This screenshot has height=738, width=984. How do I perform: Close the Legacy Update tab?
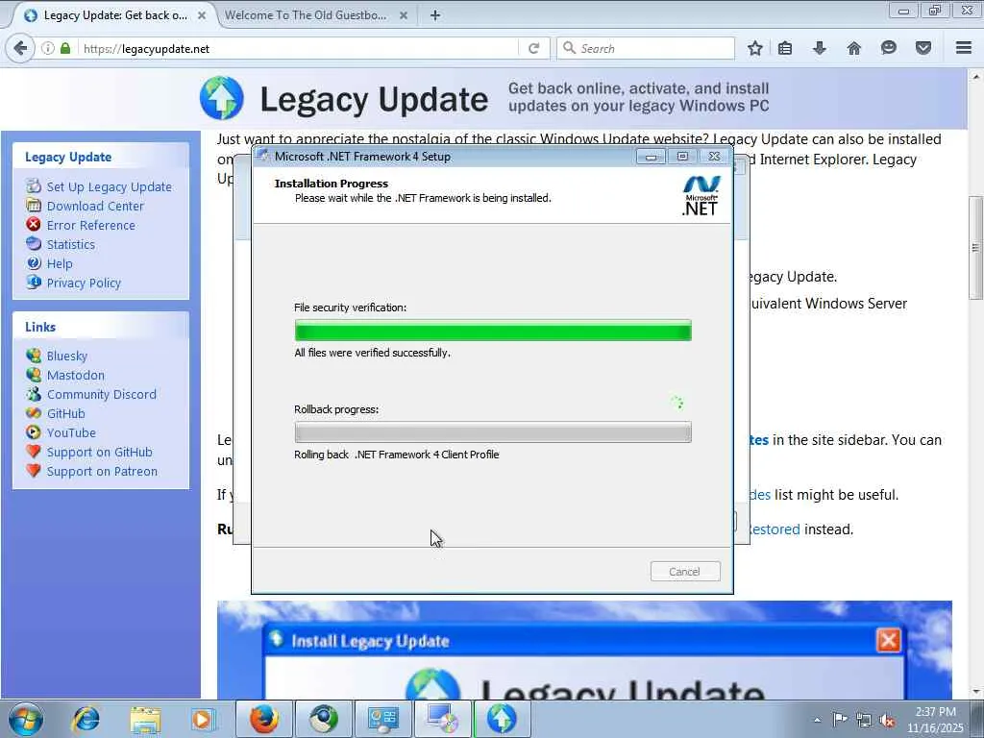(x=202, y=15)
